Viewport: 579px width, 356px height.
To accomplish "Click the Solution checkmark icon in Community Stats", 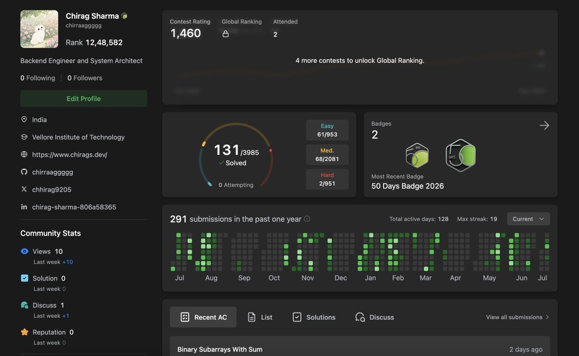I will [25, 278].
